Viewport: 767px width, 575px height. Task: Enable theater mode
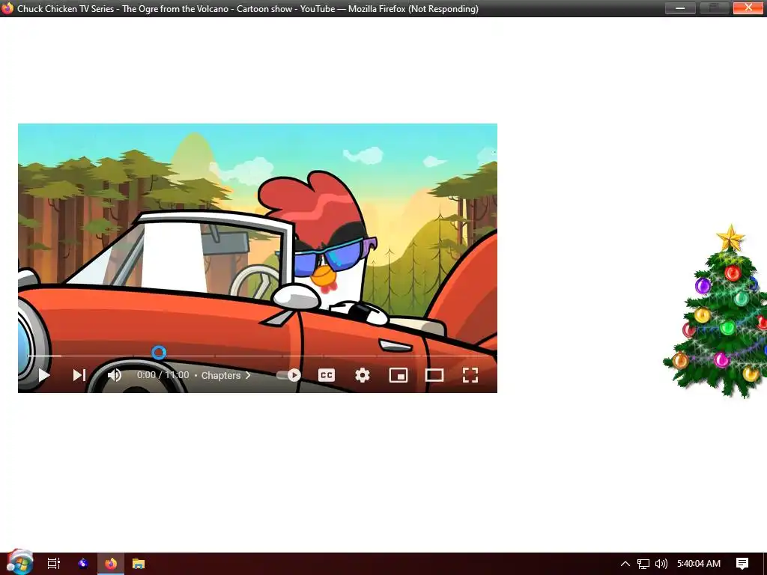(x=434, y=375)
